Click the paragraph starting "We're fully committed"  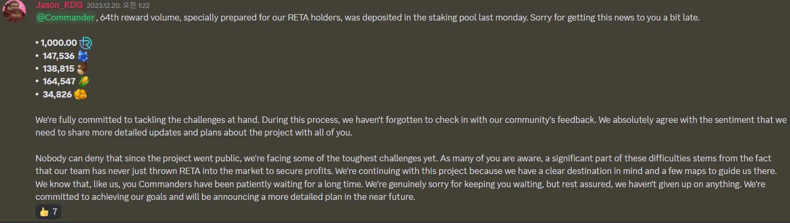tap(412, 126)
